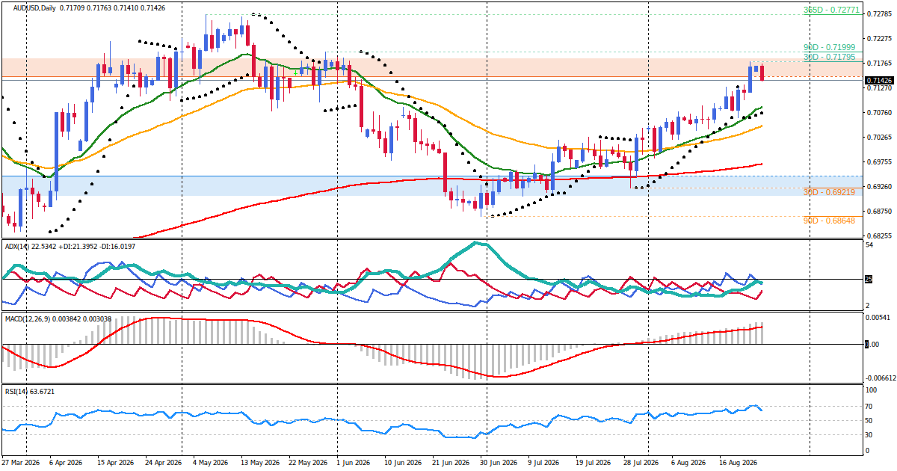This screenshot has height=471, width=897.
Task: Click the MACD scale value 0.00541
Action: (878, 318)
